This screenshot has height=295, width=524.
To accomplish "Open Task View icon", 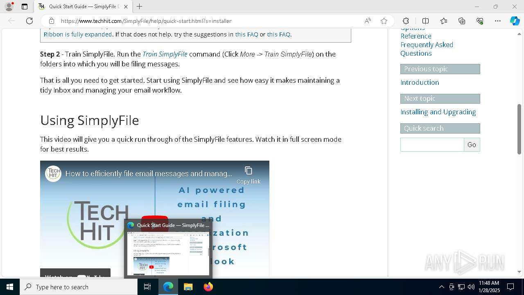I will pos(147,287).
